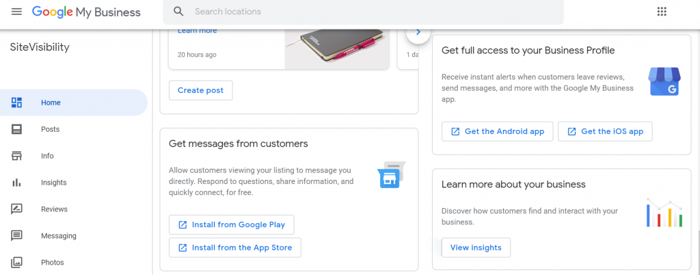
Task: Click the Info storefront icon
Action: click(x=17, y=156)
